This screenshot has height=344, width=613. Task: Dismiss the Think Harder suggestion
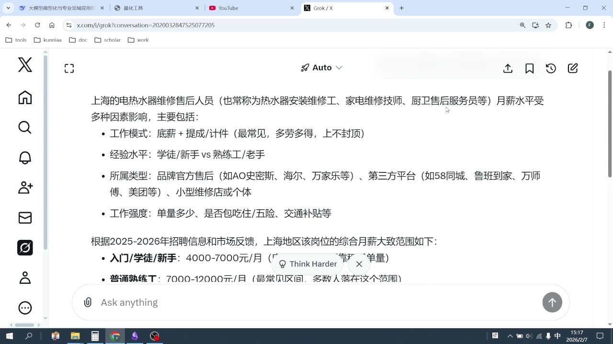coord(359,264)
